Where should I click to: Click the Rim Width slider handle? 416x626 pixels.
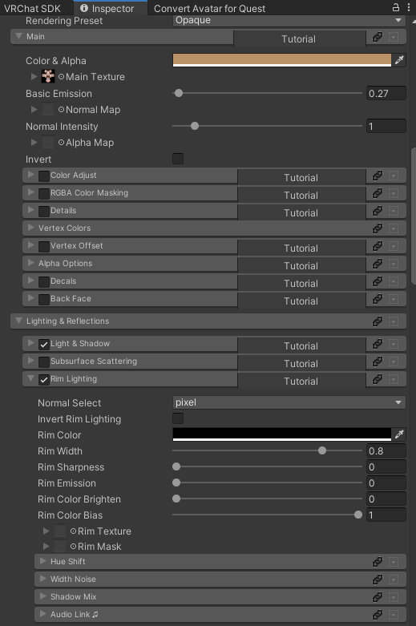coord(322,450)
